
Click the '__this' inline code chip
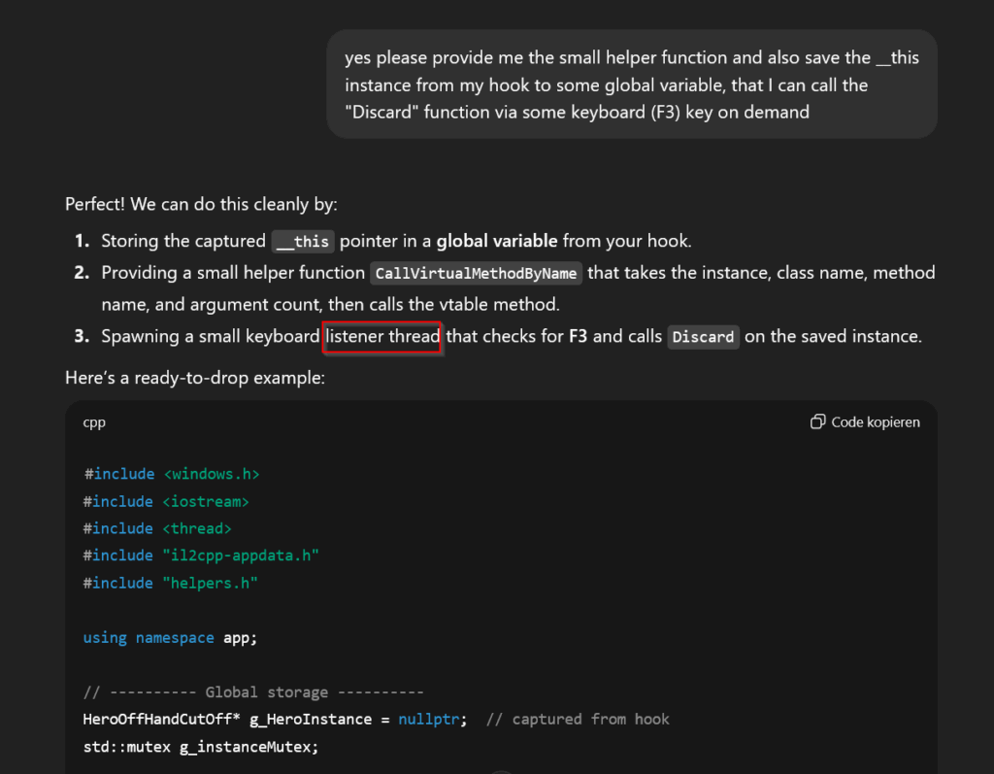click(x=303, y=242)
